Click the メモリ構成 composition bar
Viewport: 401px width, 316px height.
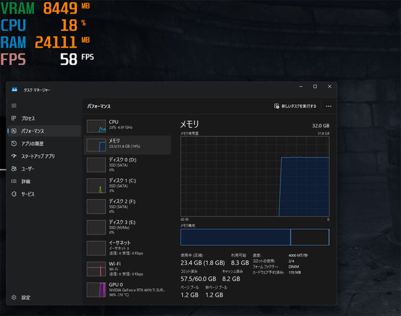point(255,237)
